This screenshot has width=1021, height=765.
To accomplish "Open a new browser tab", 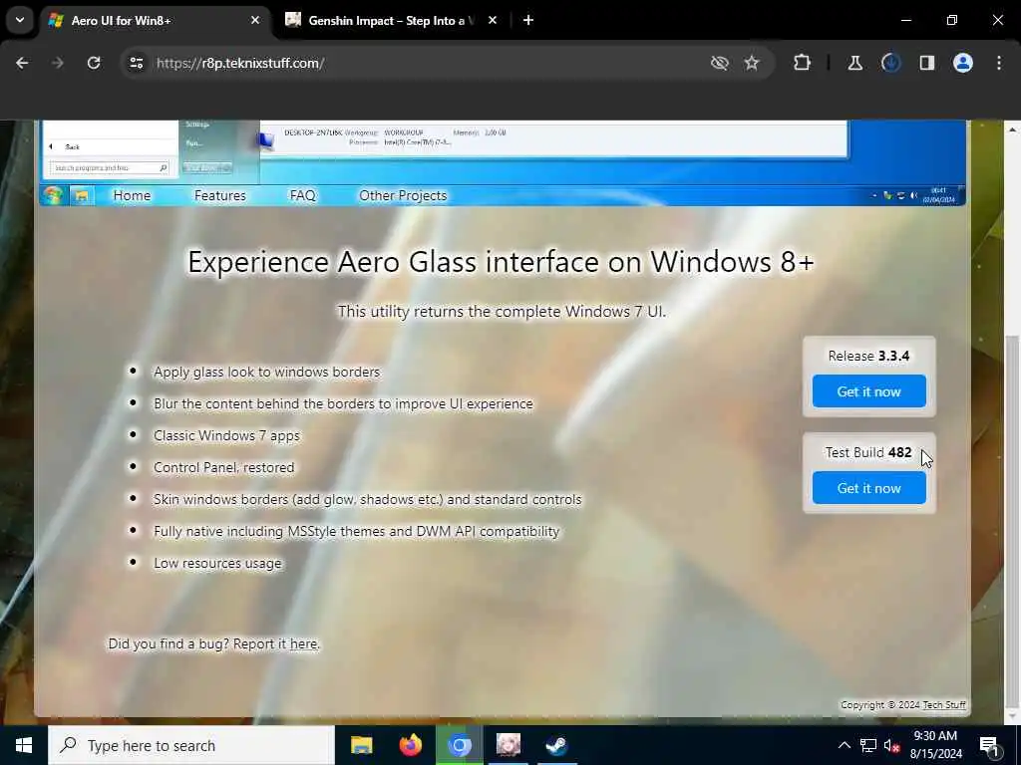I will click(x=528, y=21).
